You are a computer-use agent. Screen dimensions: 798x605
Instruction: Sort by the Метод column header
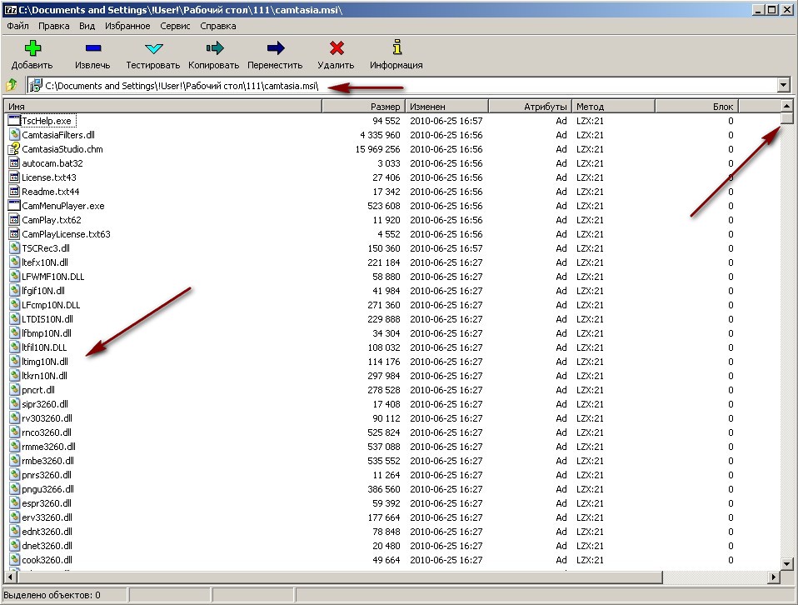coord(614,107)
